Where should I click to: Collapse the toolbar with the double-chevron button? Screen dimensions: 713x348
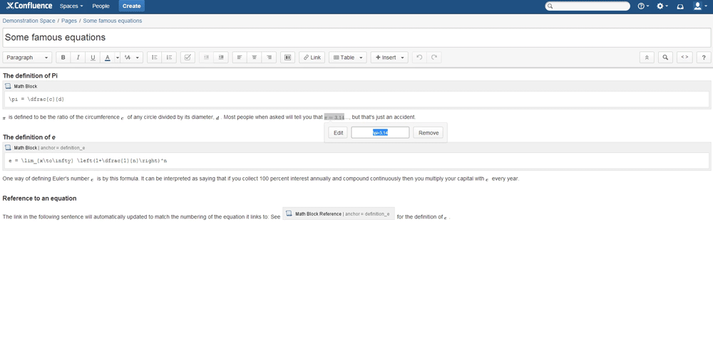[x=647, y=58]
